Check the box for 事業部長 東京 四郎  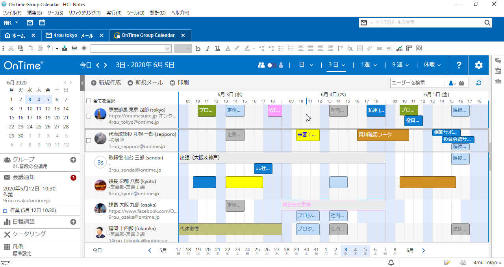pos(89,116)
